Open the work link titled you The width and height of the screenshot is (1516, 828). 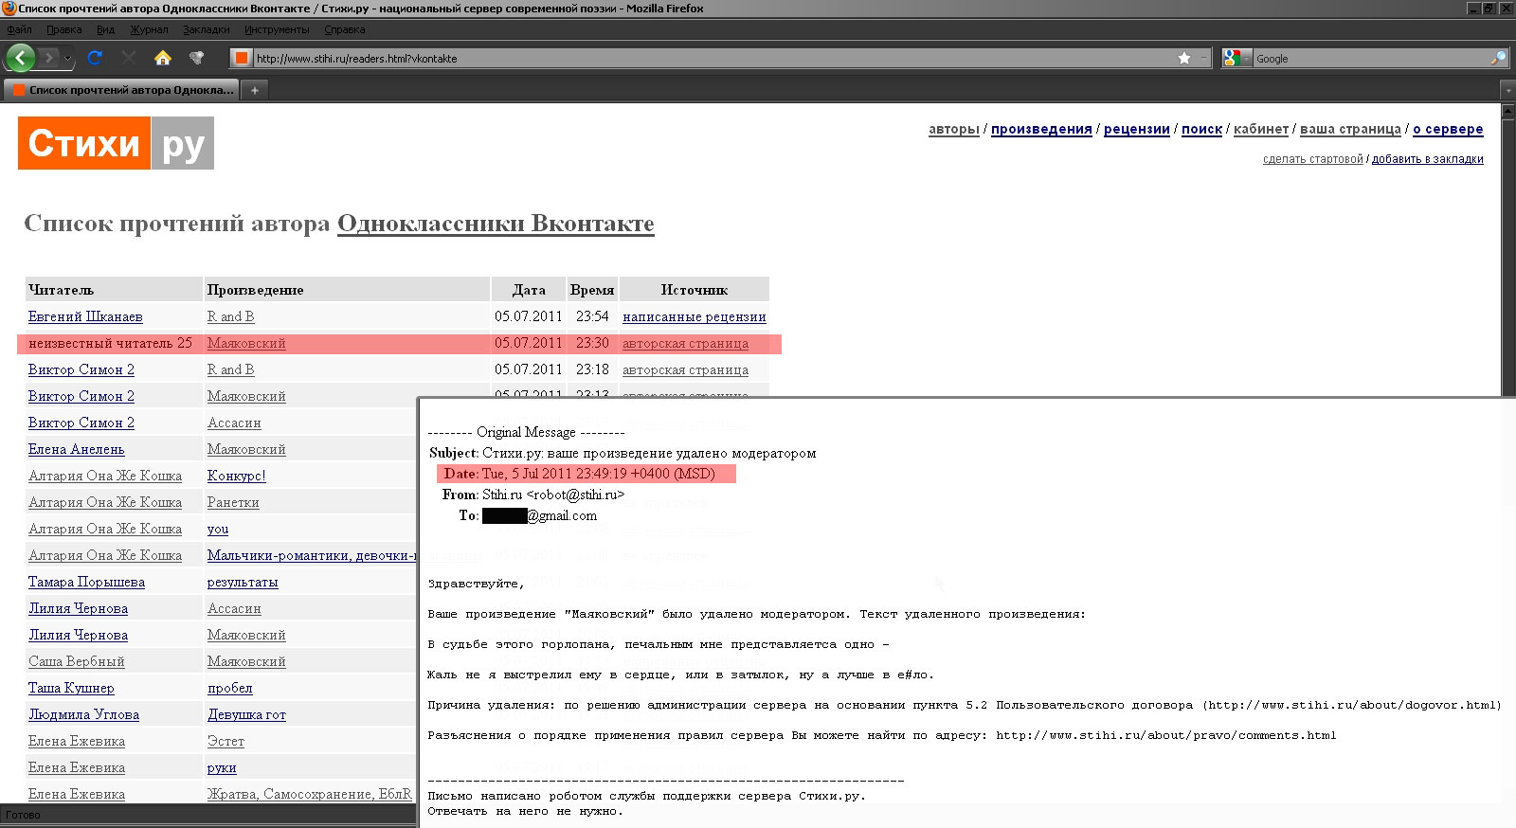pos(218,529)
